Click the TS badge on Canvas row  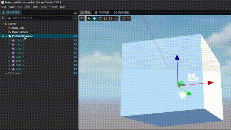point(75,73)
